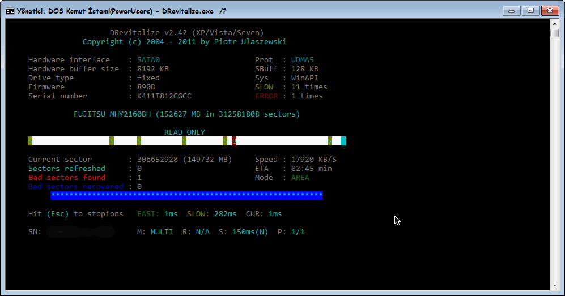Click the '150ms(N)' value next to S:
This screenshot has height=296, width=565.
point(250,232)
